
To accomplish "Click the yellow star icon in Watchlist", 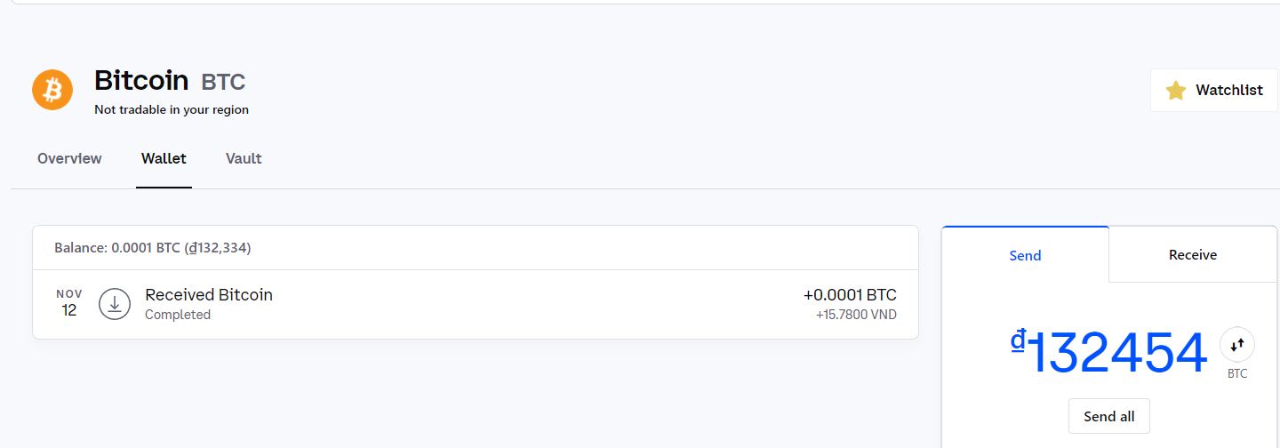I will pyautogui.click(x=1176, y=90).
